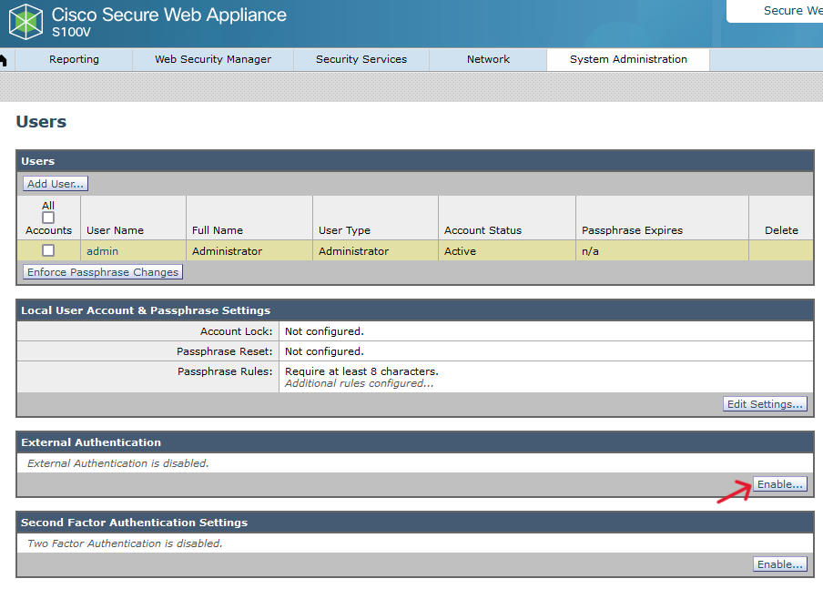Click the 'Account Status' column header
Image resolution: width=823 pixels, height=599 pixels.
tap(483, 230)
